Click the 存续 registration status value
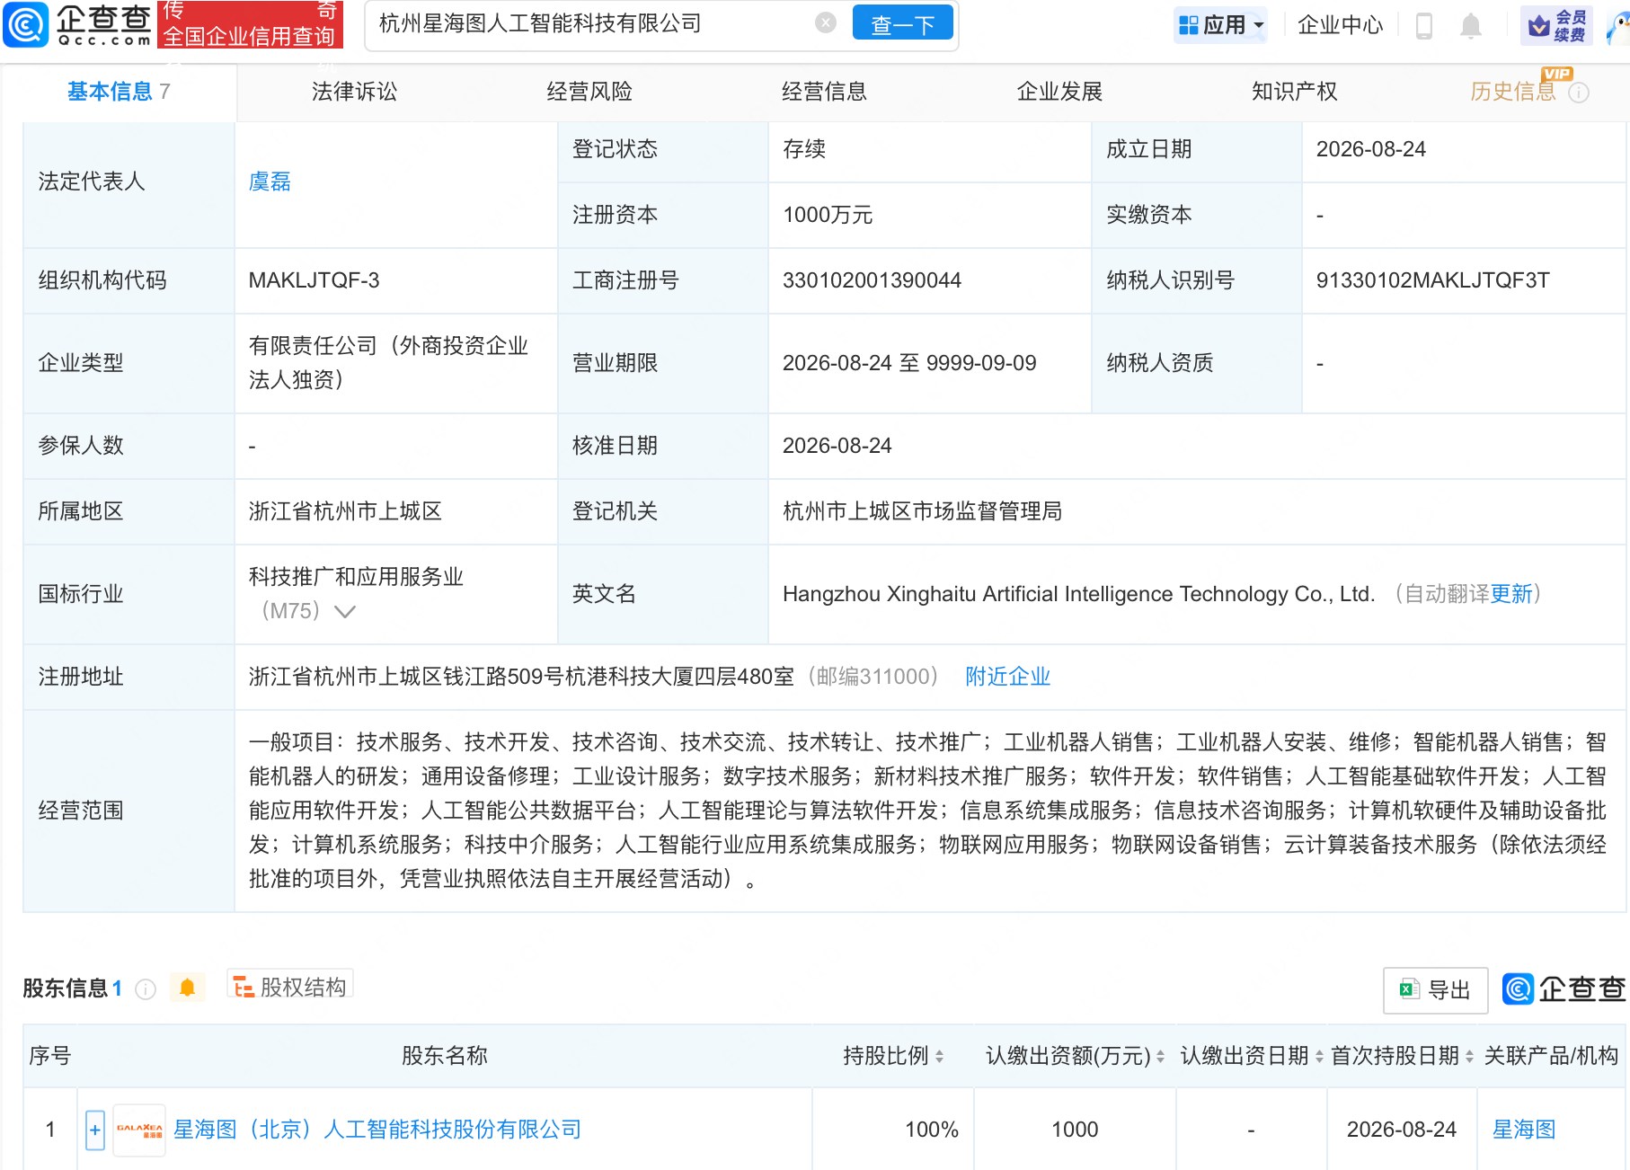This screenshot has height=1170, width=1630. [804, 149]
